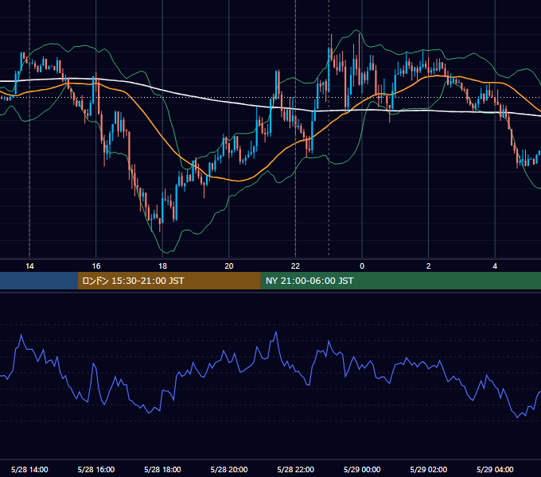Click the 22 hour label on the price chart axis
Image resolution: width=541 pixels, height=477 pixels.
point(295,266)
